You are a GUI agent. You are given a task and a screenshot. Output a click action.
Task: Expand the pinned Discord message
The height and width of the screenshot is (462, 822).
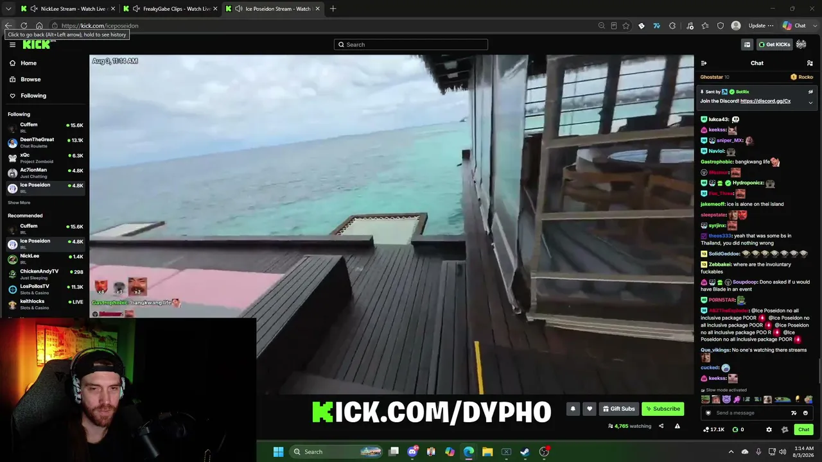coord(810,102)
